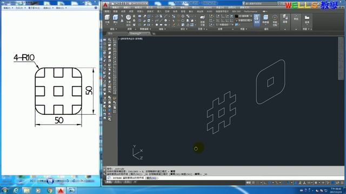The width and height of the screenshot is (346, 194).
Task: Expand the Solid Editing panel title
Action: click(x=145, y=29)
